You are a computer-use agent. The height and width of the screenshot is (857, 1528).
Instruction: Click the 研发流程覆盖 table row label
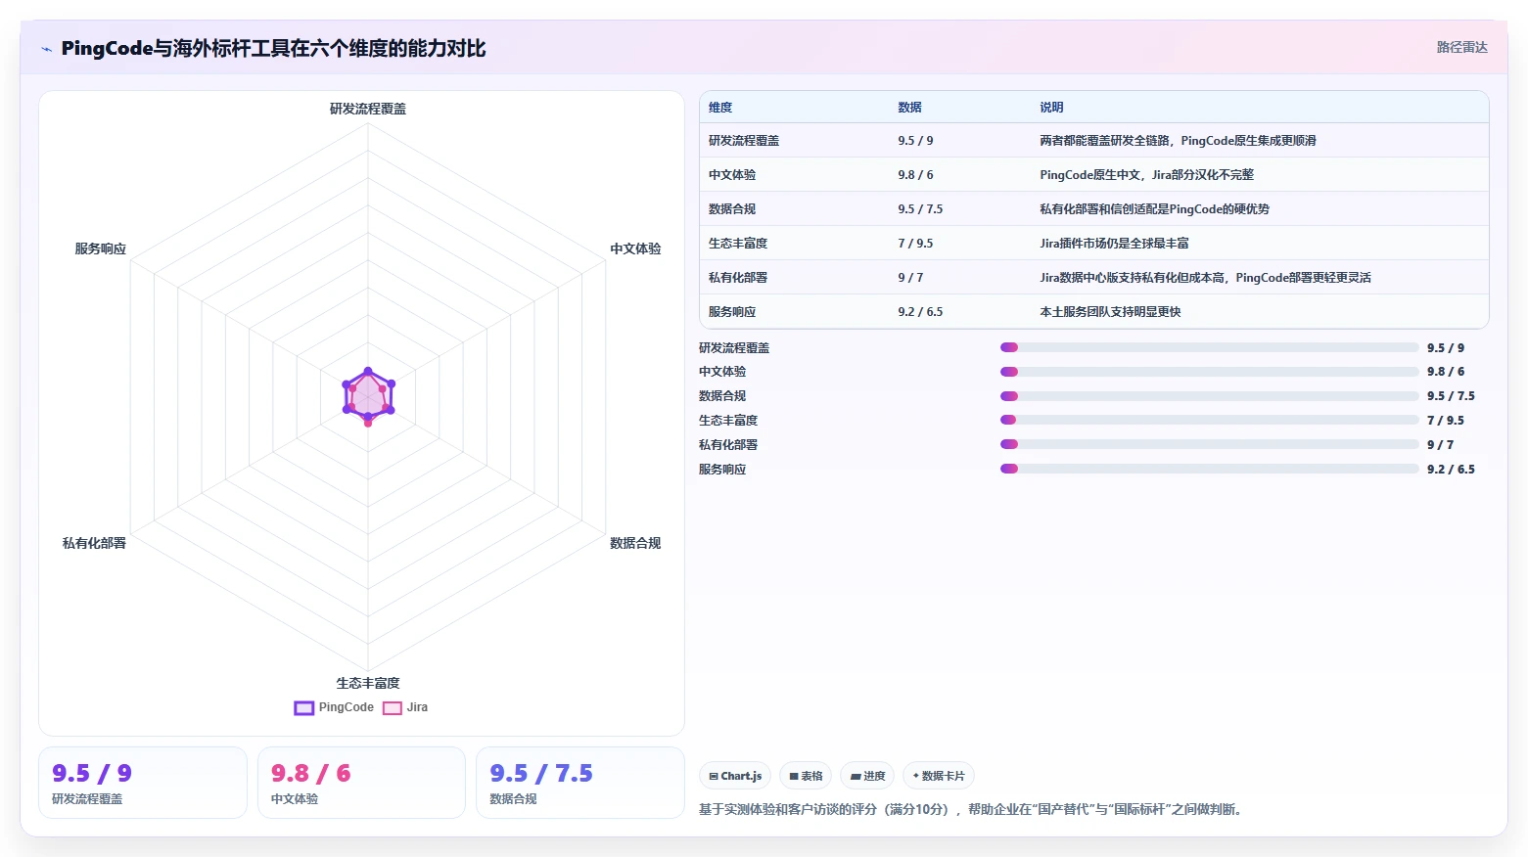(x=744, y=141)
